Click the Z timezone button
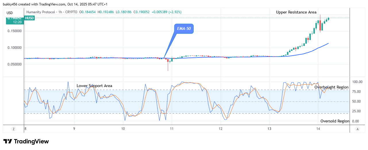The height and width of the screenshot is (150, 368). (13, 129)
